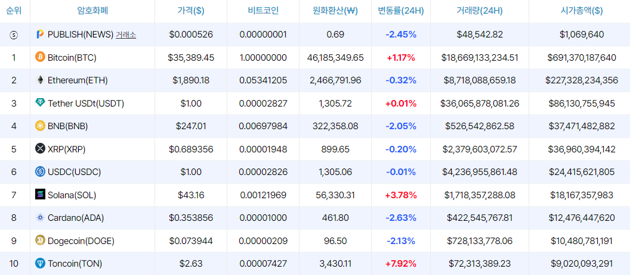Click Cardano bitcoin value 0.00001000
Viewport: 630px width, 275px height.
tap(263, 218)
